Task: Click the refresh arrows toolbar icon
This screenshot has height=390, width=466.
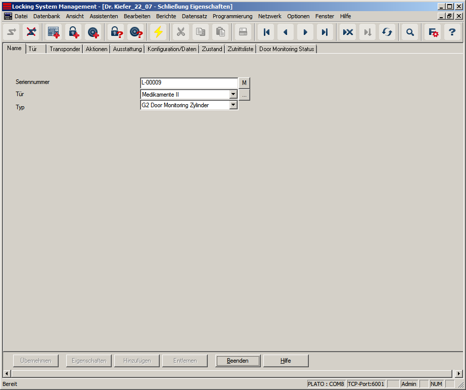Action: [387, 32]
